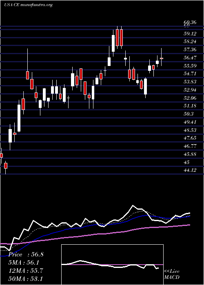The height and width of the screenshot is (285, 204).
Task: Select the 53.83 price axis label
Action: point(190,82)
